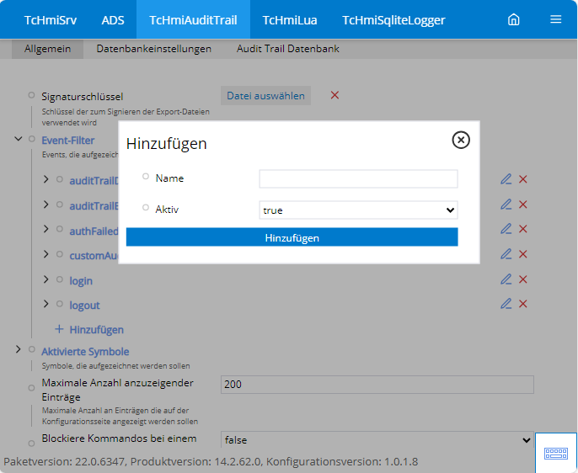The image size is (578, 473).
Task: Click plus icon to add event filter
Action: pos(60,329)
